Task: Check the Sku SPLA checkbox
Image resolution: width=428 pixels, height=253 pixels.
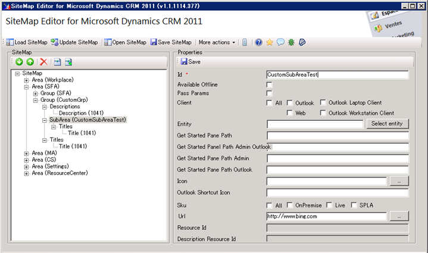Action: point(354,205)
